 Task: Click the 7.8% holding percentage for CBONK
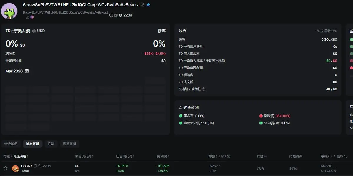(x=260, y=168)
